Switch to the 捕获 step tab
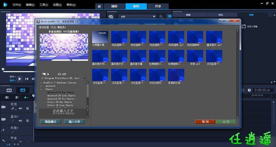The height and width of the screenshot is (147, 276). point(115,6)
